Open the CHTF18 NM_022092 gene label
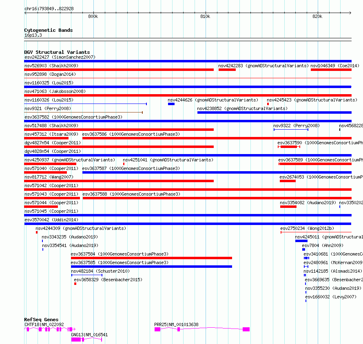This screenshot has width=363, height=344. [x=44, y=324]
